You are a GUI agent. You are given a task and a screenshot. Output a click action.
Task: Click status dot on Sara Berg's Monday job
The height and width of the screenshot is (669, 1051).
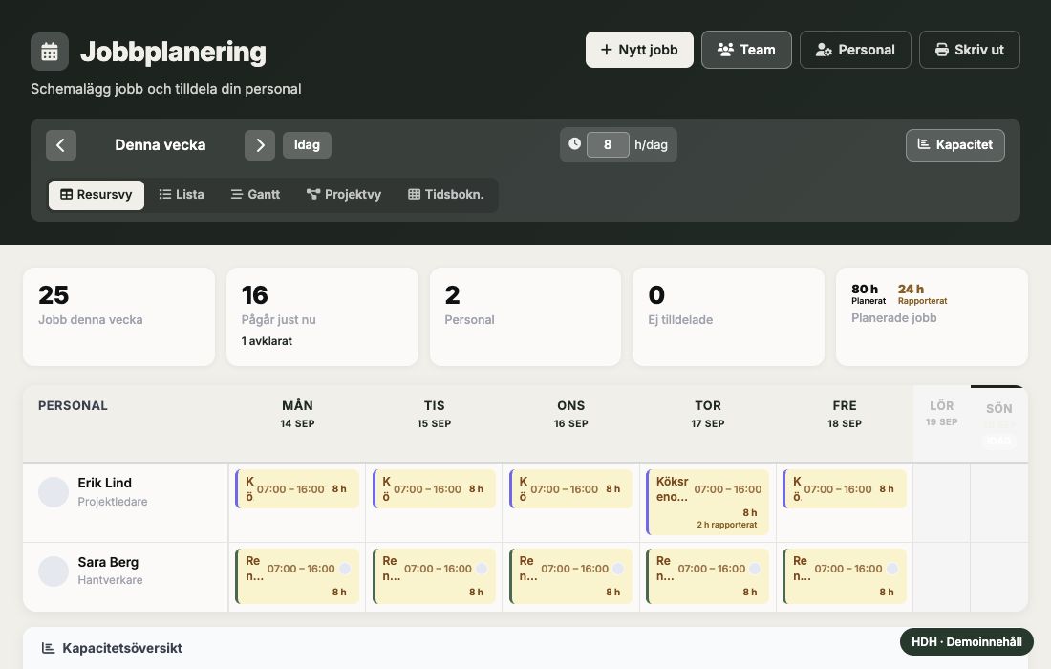[x=345, y=569]
